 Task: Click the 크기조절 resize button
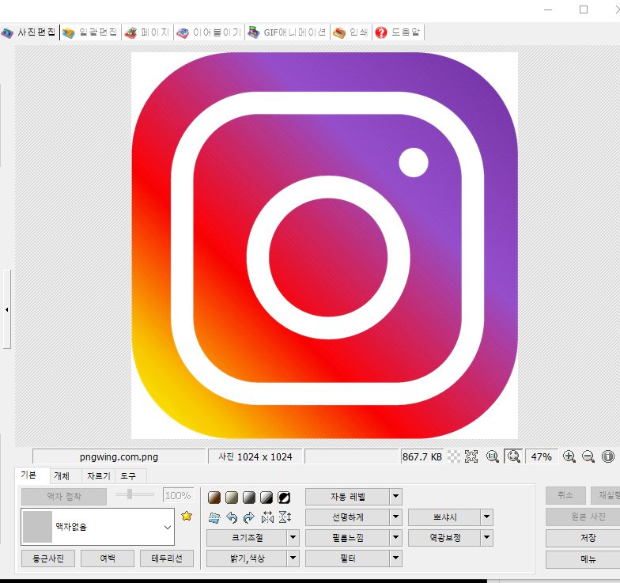(x=248, y=538)
